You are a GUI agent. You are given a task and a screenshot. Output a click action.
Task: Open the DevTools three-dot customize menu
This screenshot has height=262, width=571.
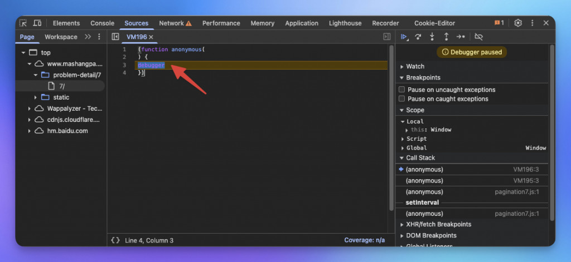point(532,23)
